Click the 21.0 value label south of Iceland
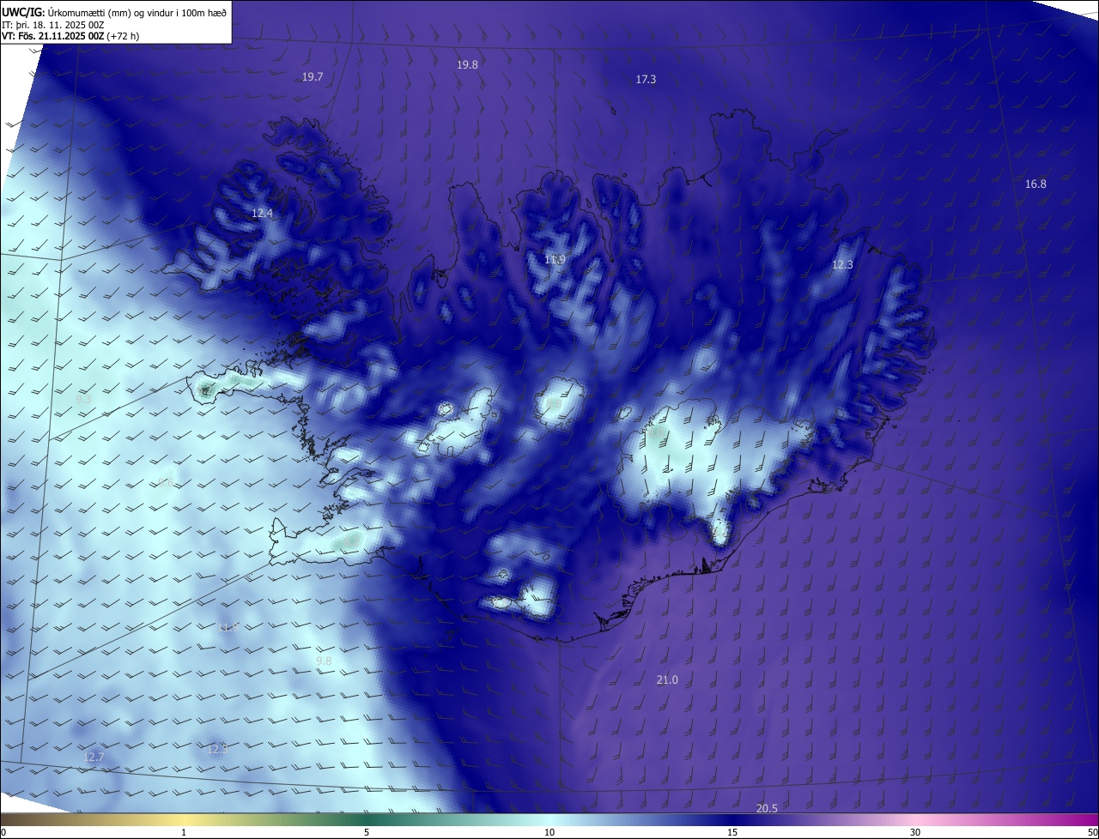 [667, 680]
